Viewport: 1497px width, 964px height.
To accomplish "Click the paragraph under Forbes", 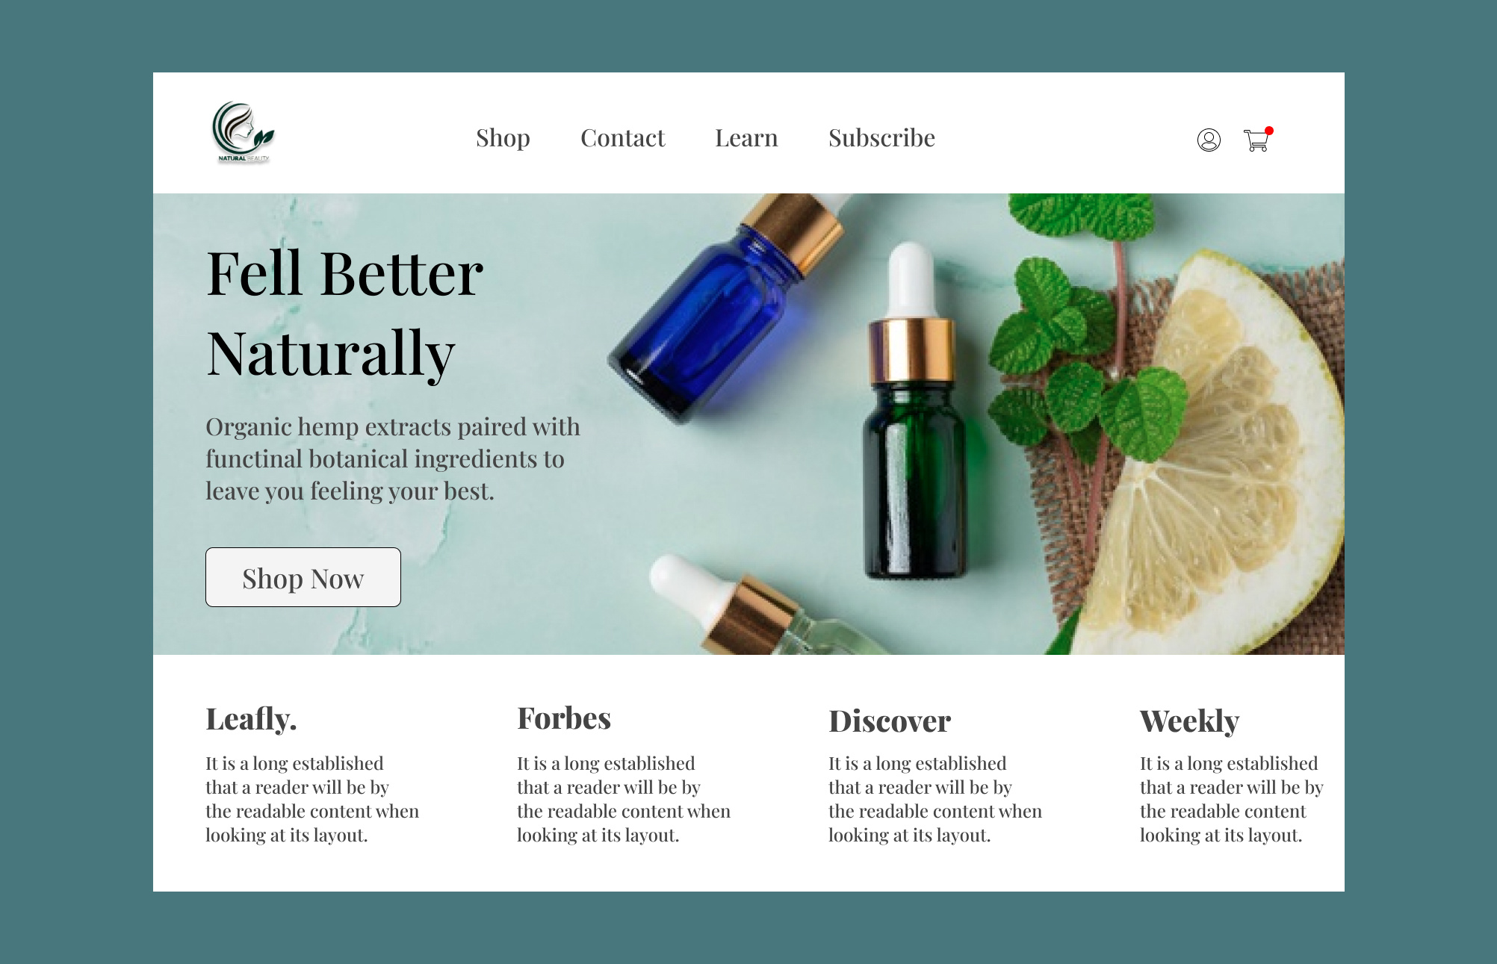I will [x=624, y=799].
